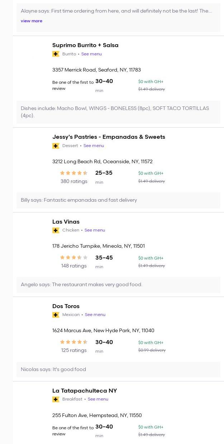This screenshot has width=224, height=444.
Task: See menu for Las Vinas
Action: click(95, 230)
